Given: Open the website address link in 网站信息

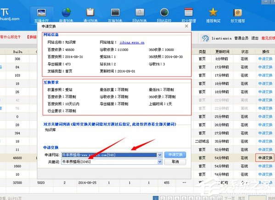Looking at the screenshot, I should pos(132,43).
